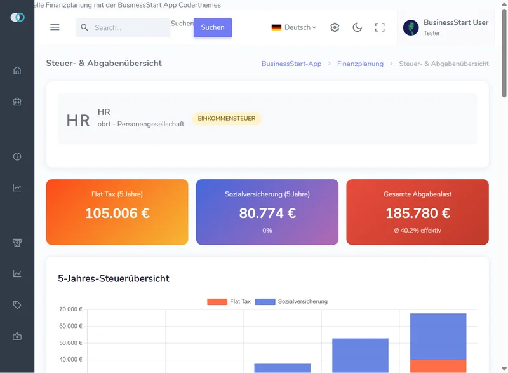
Task: Click the Steuer- & Abgabenübersicht breadcrumb text
Action: point(443,64)
